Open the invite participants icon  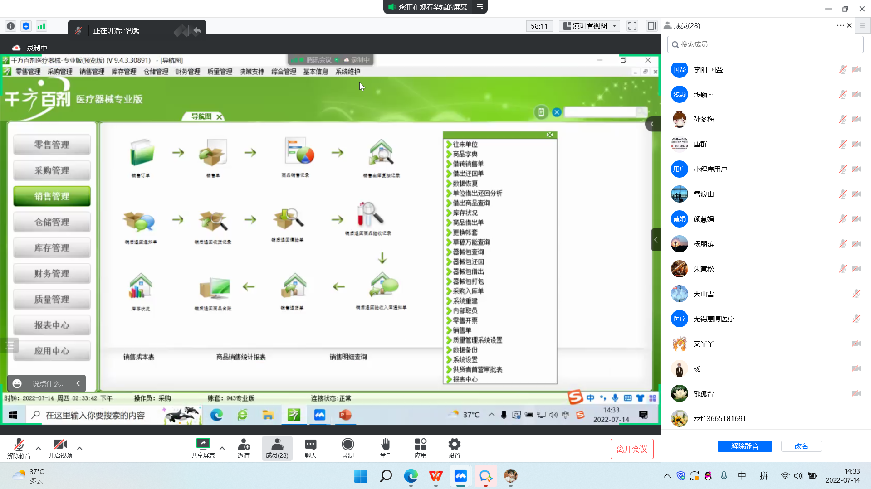click(244, 448)
